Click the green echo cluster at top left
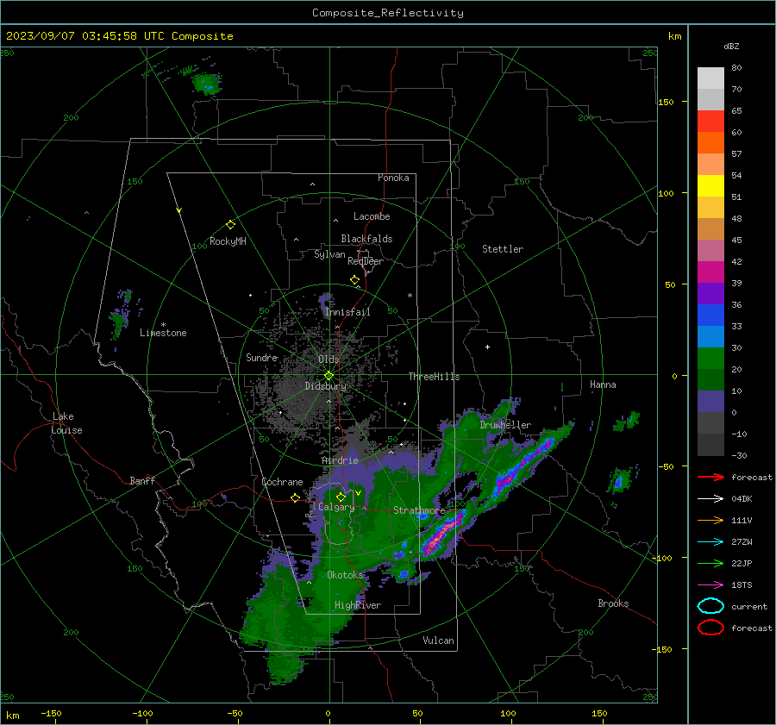776x725 pixels. (207, 83)
